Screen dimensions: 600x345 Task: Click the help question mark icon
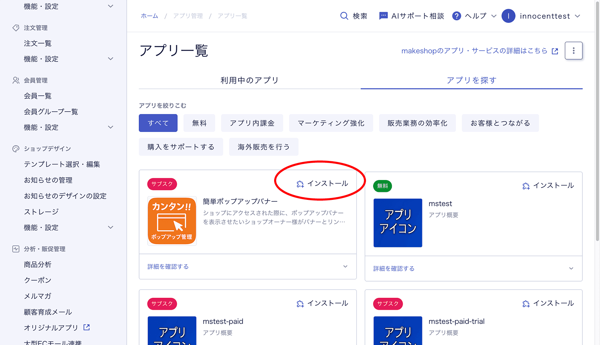click(456, 16)
